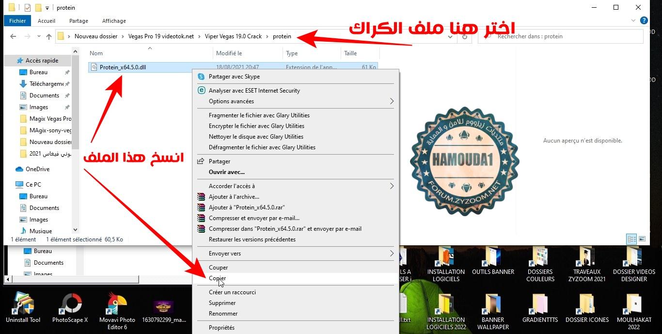Click the New folder icon in title bar
662x334 pixels.
pyautogui.click(x=38, y=8)
